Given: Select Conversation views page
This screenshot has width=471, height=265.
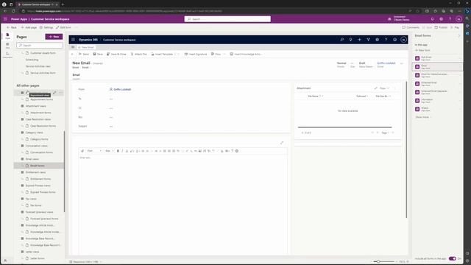Looking at the screenshot, I should pos(36,146).
